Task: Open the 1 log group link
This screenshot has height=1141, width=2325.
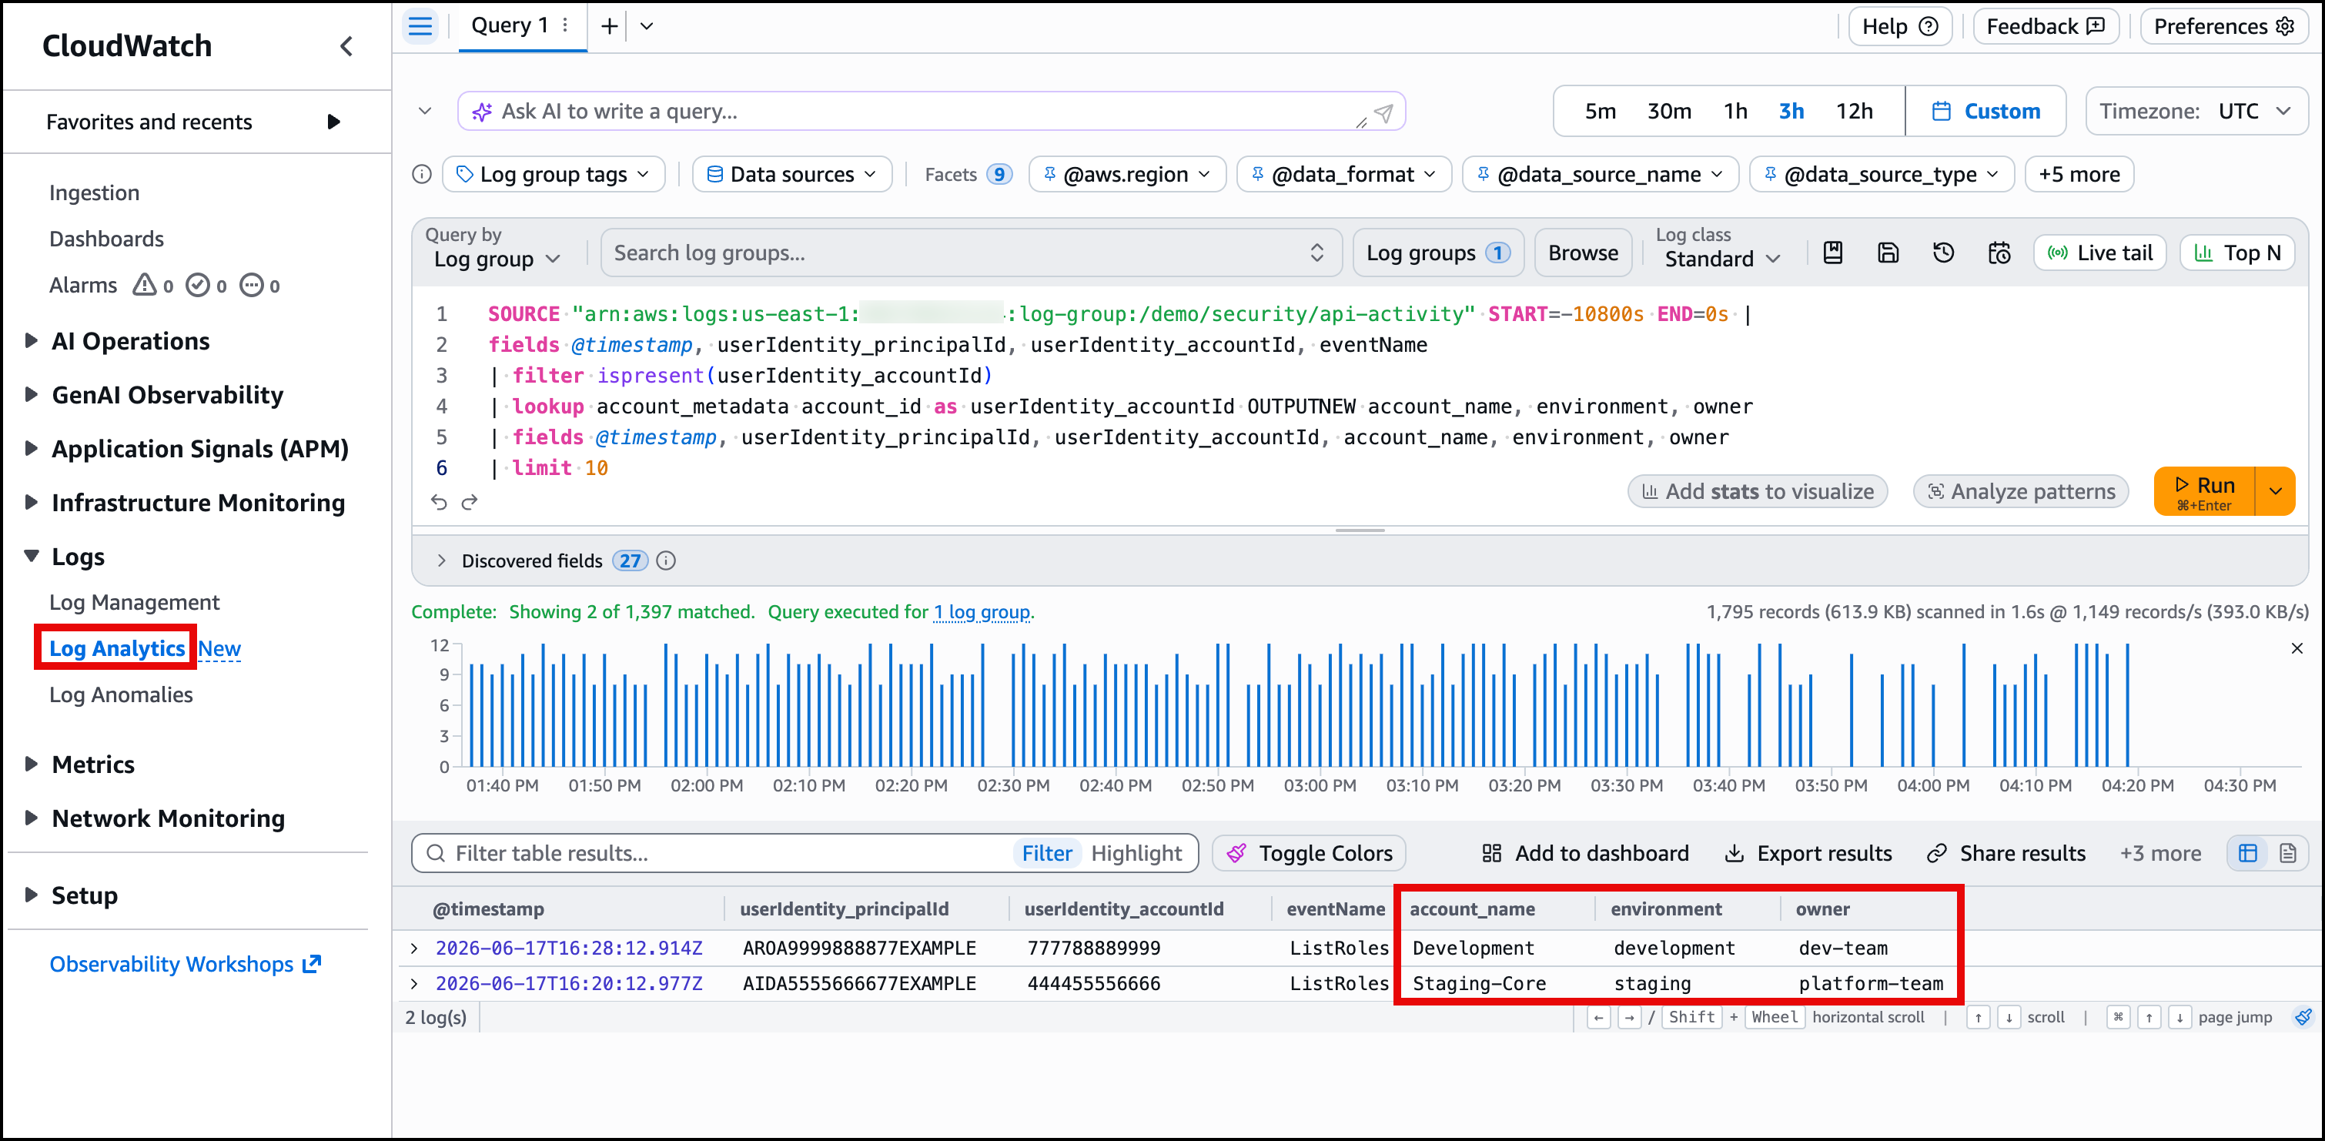Action: click(982, 612)
